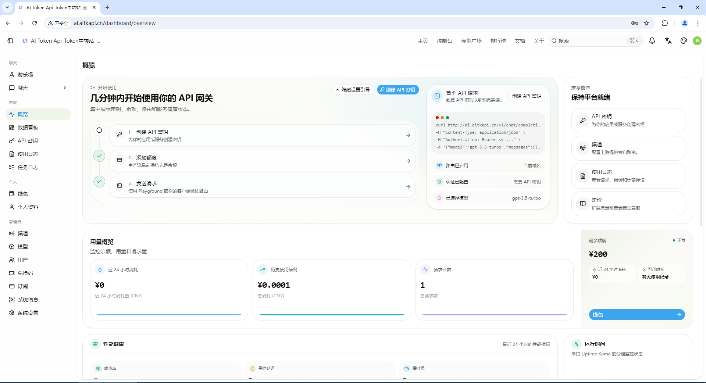
Task: Go to 控制台 in the top navigation
Action: pyautogui.click(x=445, y=41)
